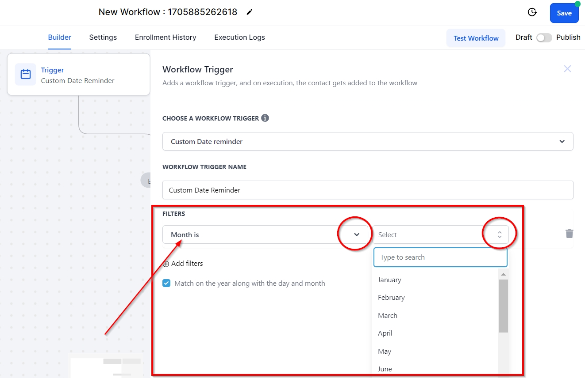Toggle the Draft/Publish switch

pyautogui.click(x=544, y=38)
